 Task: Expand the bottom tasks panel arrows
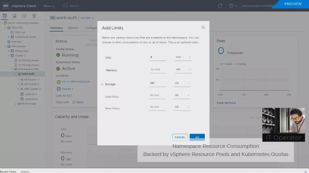click(x=306, y=172)
